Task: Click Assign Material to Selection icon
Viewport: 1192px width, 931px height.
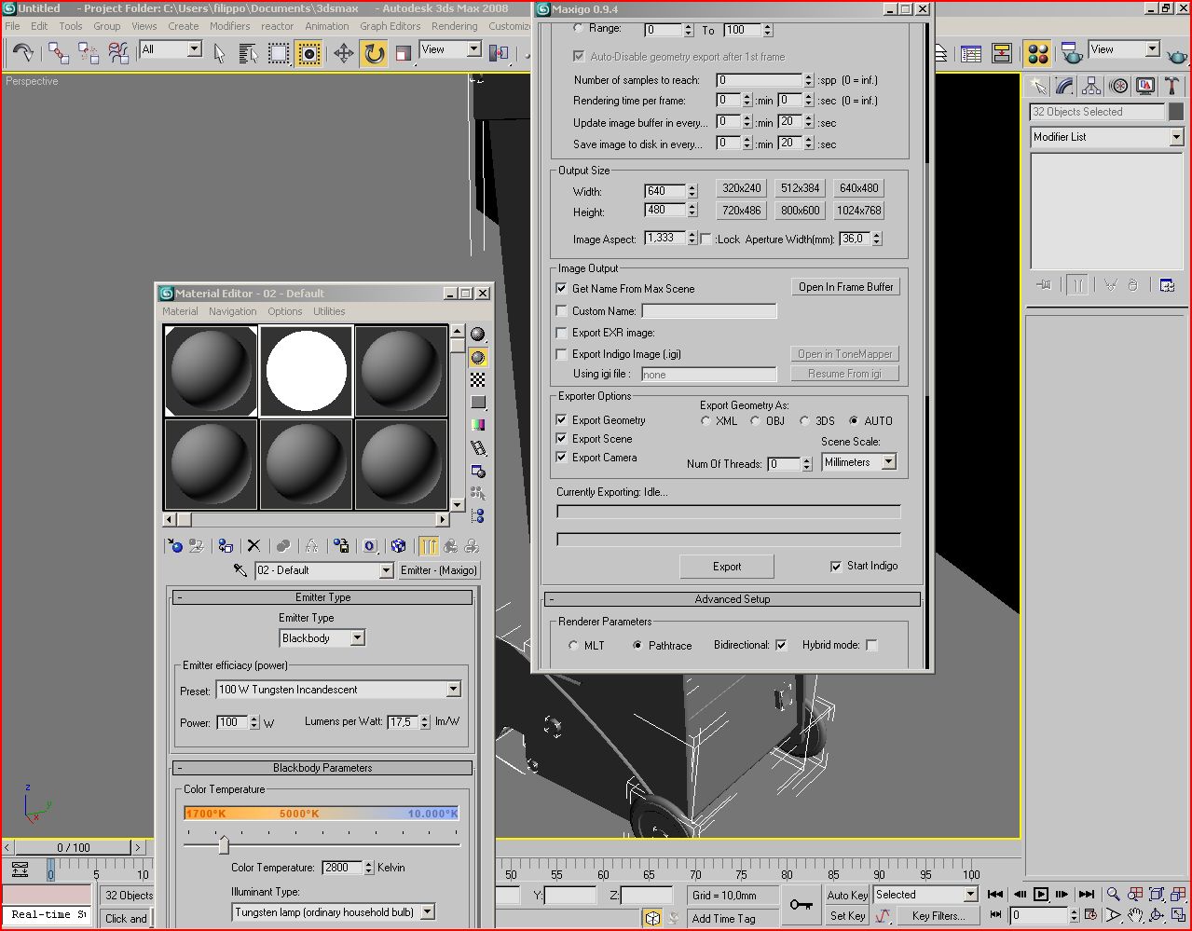Action: pos(226,546)
